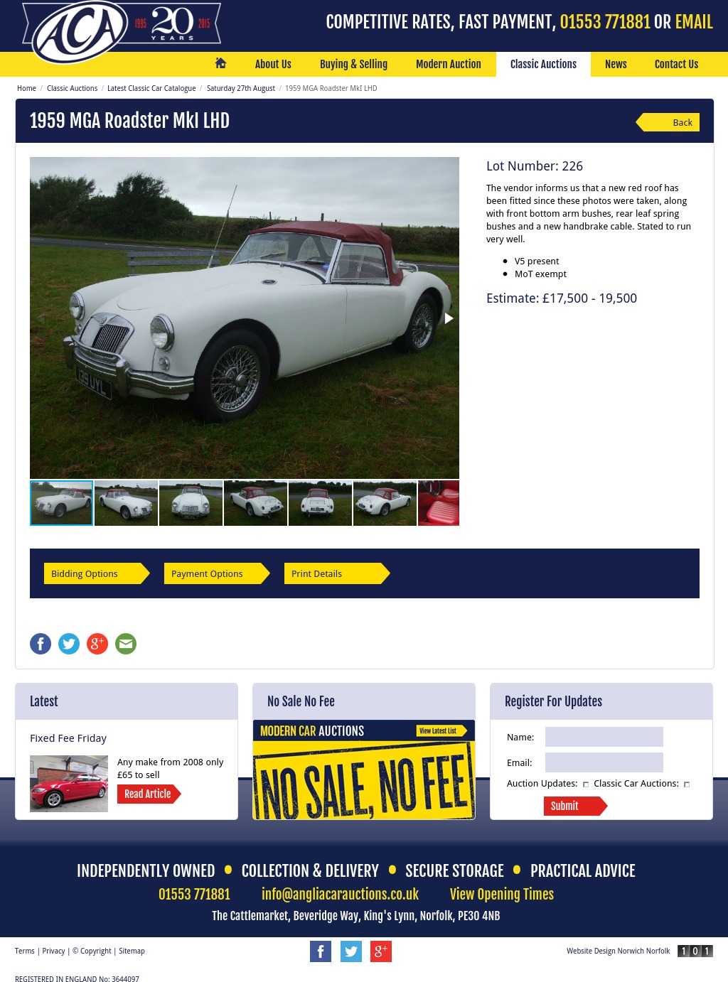Viewport: 728px width, 982px height.
Task: Show next photo with arrow on image
Action: click(x=449, y=318)
